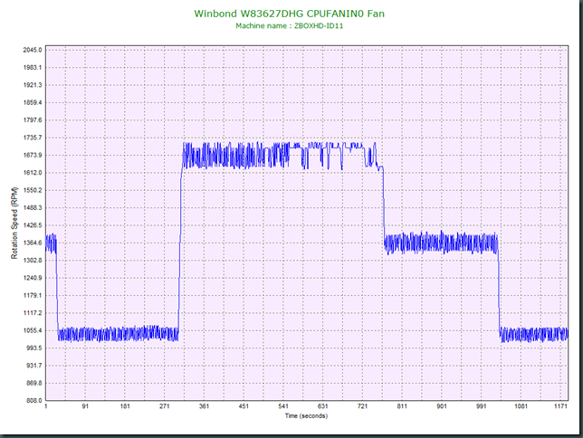Click the 1302.8 y-axis value
This screenshot has width=583, height=438.
(x=33, y=261)
